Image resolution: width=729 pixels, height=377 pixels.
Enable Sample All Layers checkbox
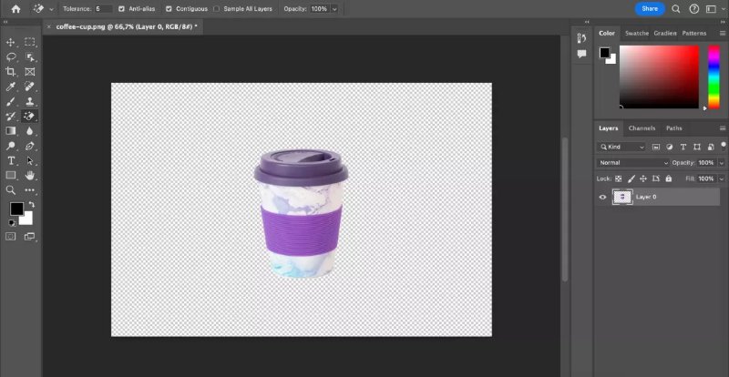click(216, 8)
